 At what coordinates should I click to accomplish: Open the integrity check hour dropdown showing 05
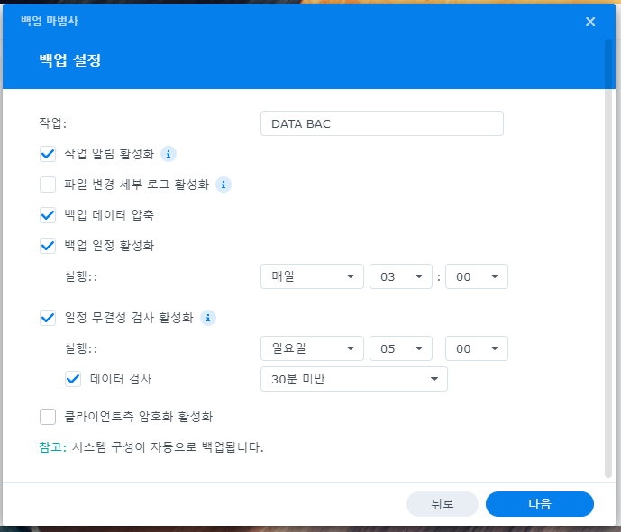pyautogui.click(x=401, y=348)
